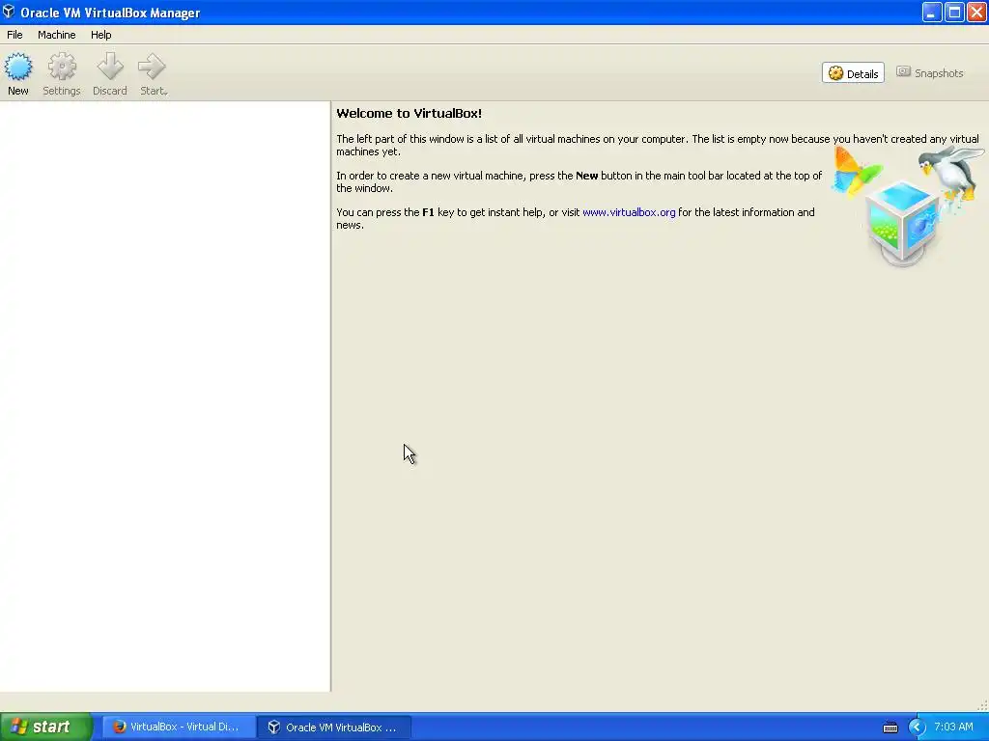This screenshot has width=989, height=741.
Task: Open the Machine menu
Action: point(57,35)
